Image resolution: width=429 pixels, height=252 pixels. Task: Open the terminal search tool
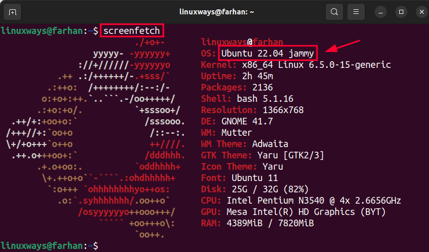pos(334,12)
